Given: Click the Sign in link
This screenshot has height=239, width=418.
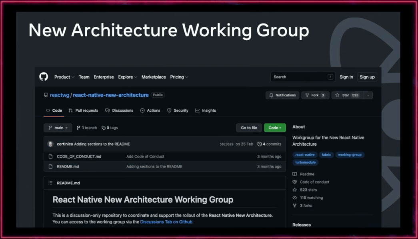Looking at the screenshot, I should click(x=346, y=77).
